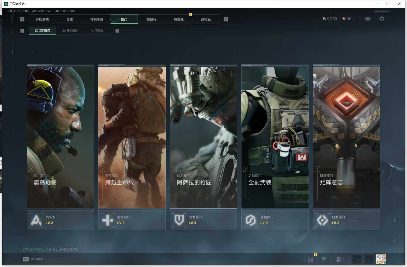Minimize the 三角洲行动 window
Image resolution: width=407 pixels, height=267 pixels.
point(376,4)
